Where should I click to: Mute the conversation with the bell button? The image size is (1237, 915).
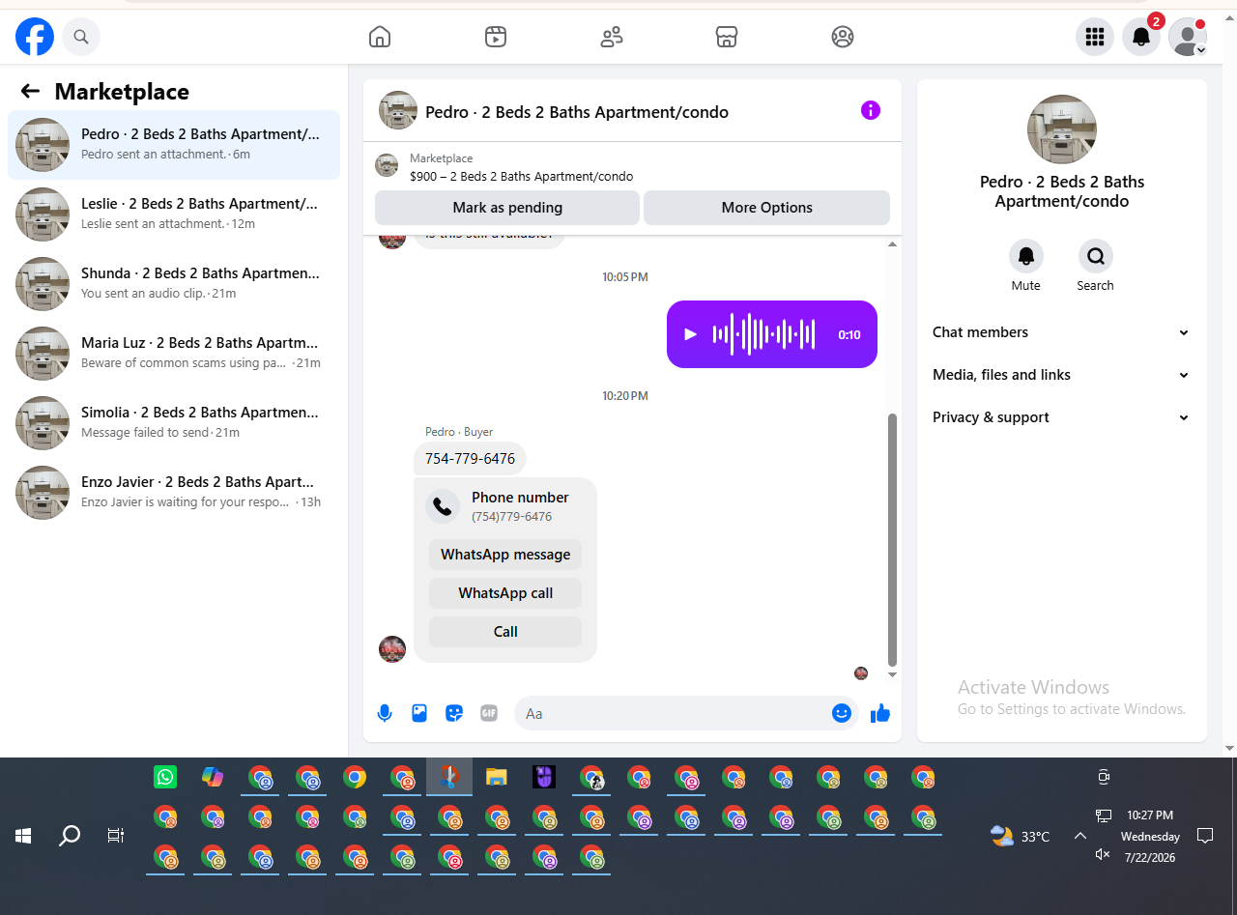click(x=1026, y=256)
